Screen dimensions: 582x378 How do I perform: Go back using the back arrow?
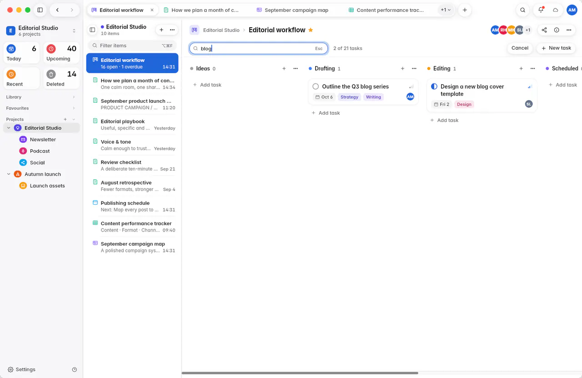click(57, 10)
